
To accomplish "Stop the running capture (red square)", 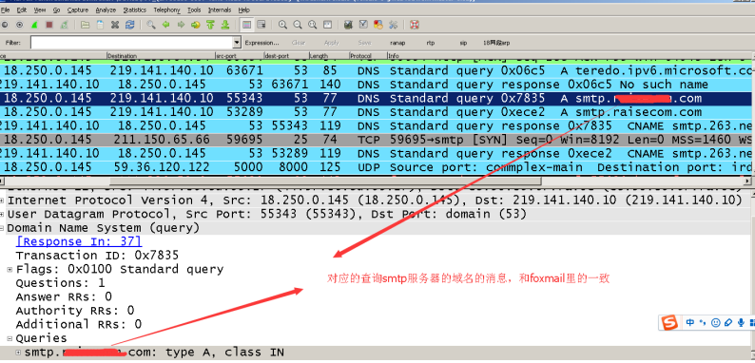I will point(49,25).
